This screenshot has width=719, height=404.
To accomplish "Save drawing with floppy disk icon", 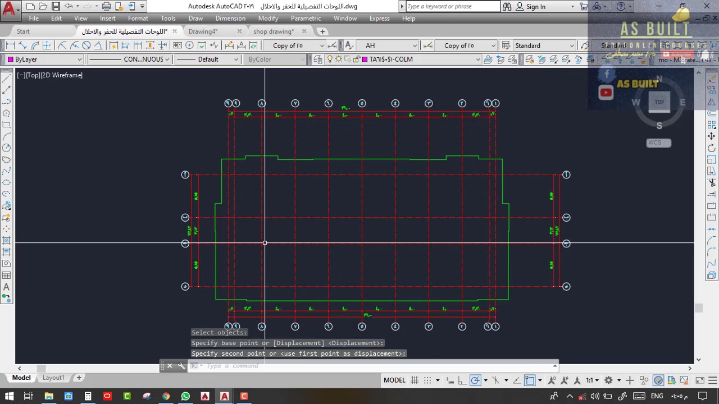I will [56, 7].
